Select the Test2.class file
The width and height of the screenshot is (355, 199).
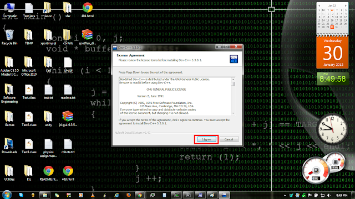pyautogui.click(x=29, y=119)
